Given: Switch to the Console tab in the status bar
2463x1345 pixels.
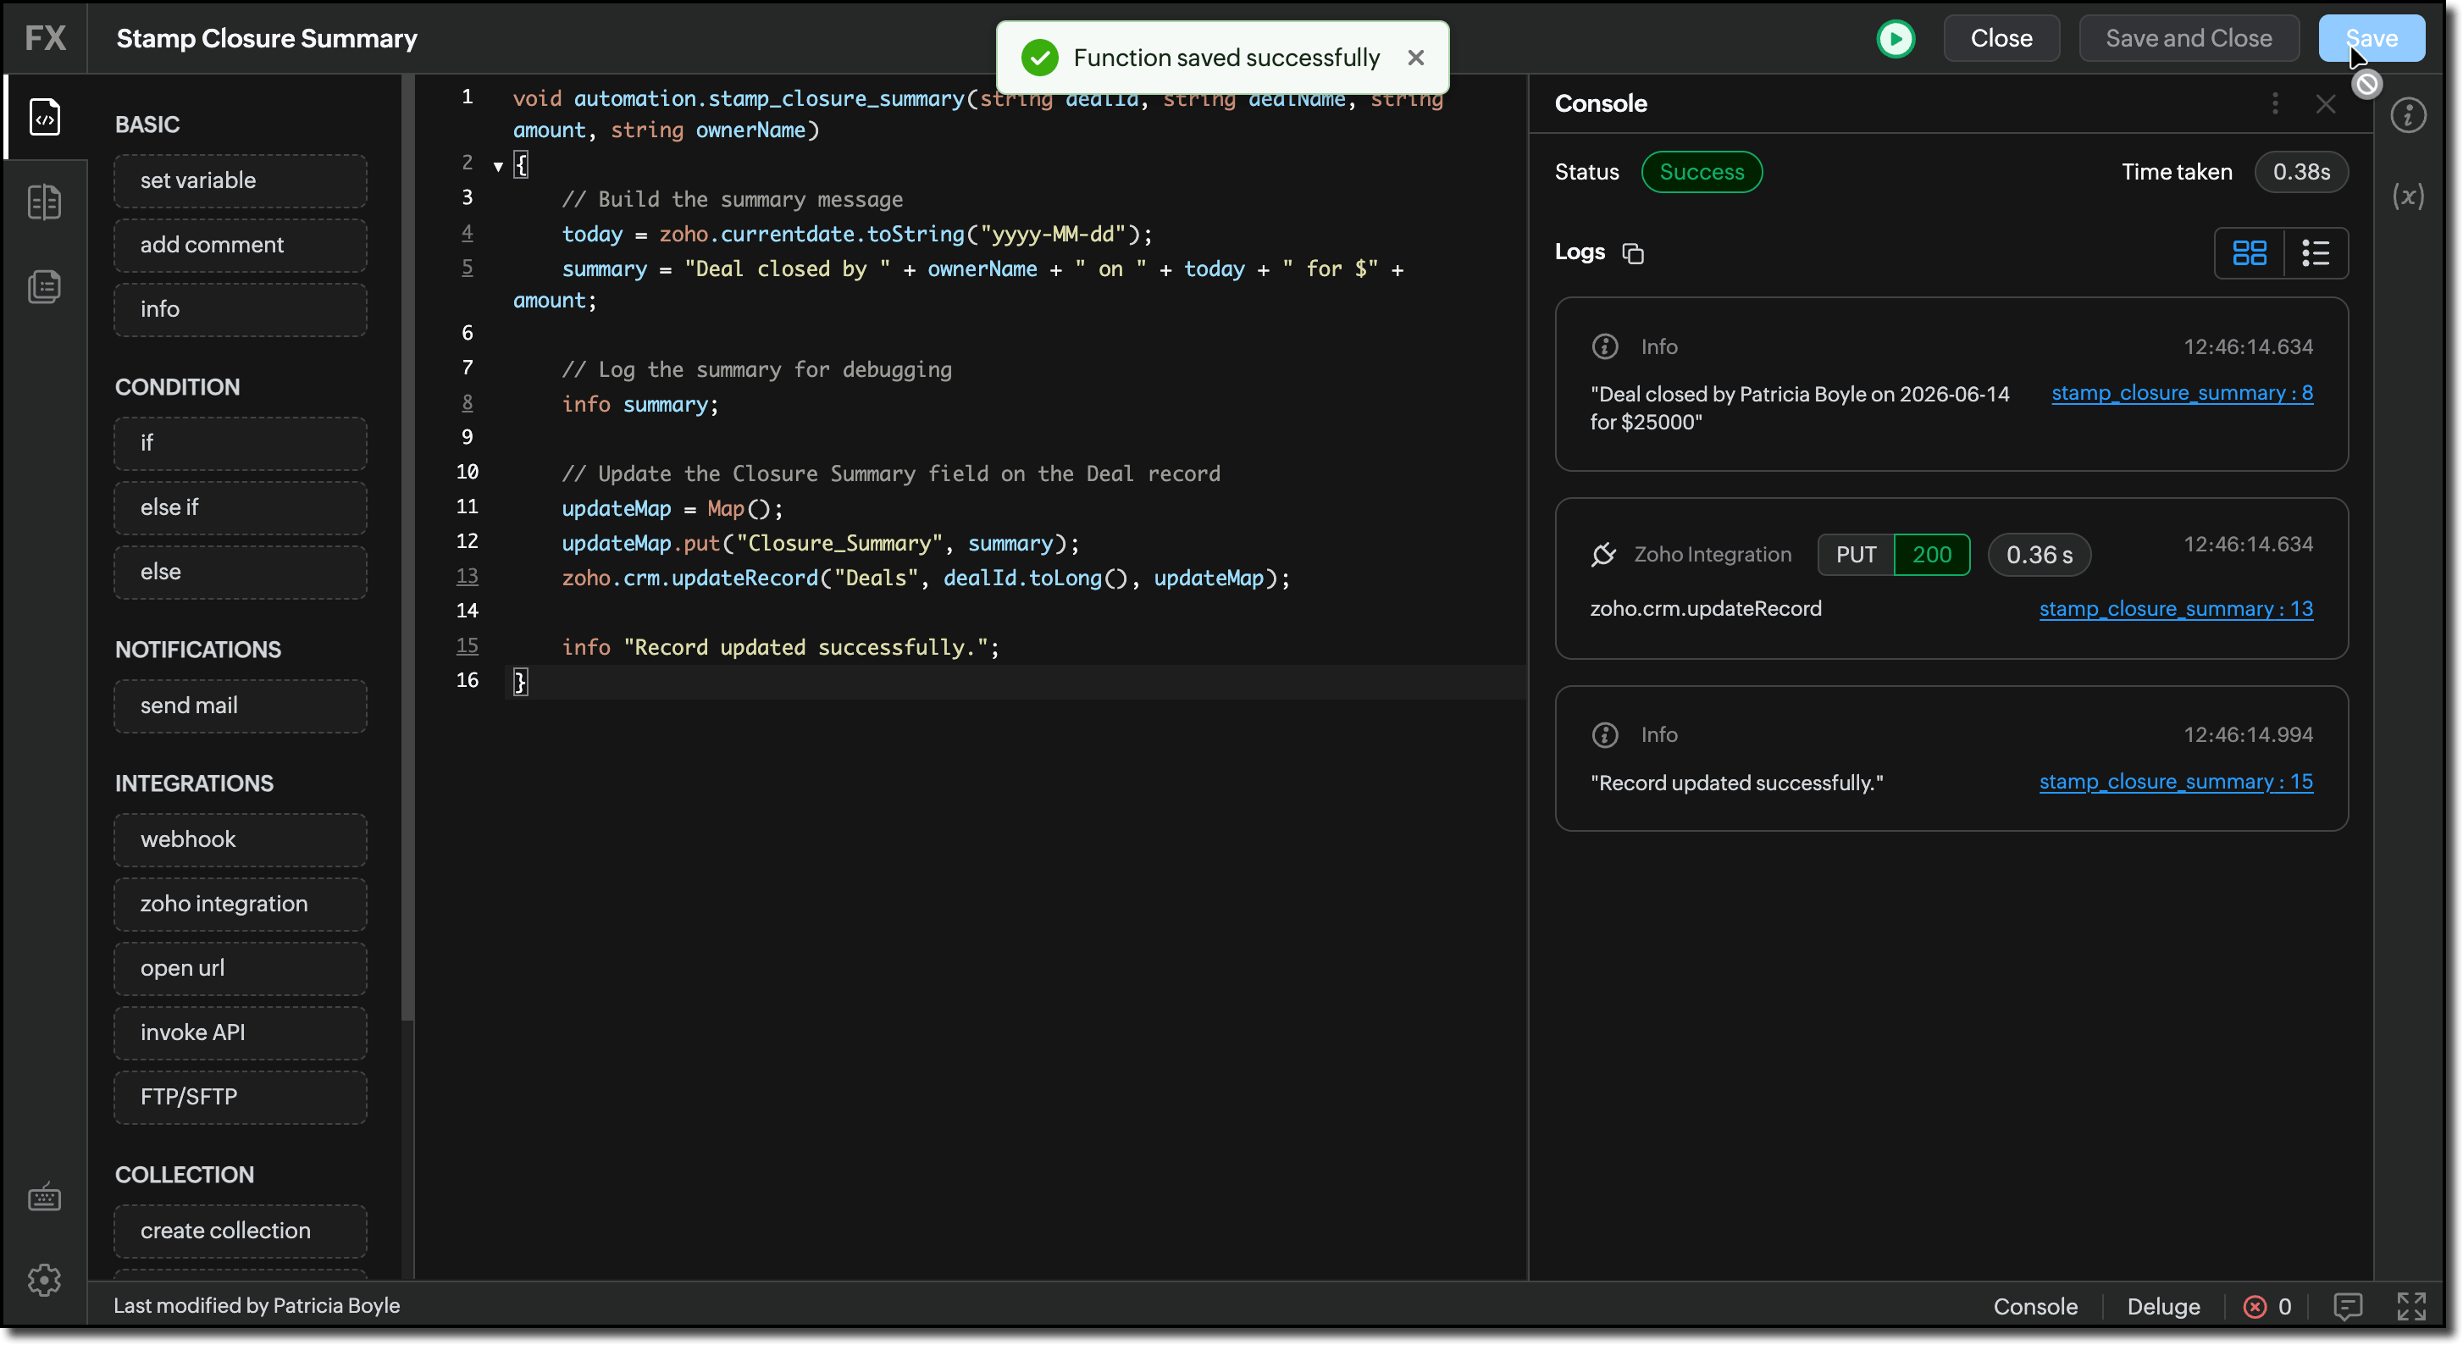Looking at the screenshot, I should point(2034,1306).
